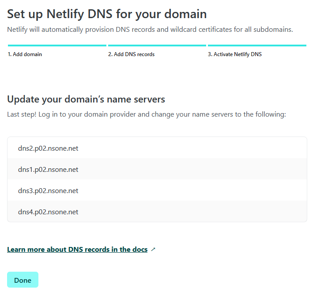
Task: Select step 3. Activate Netlify DNS
Action: (x=235, y=54)
